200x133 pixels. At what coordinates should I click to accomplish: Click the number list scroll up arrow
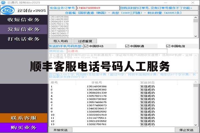196,17
